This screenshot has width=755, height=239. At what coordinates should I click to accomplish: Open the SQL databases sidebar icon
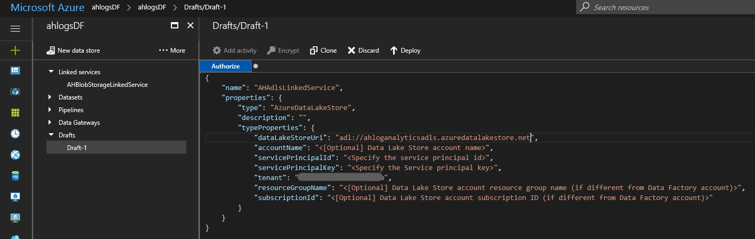point(15,176)
